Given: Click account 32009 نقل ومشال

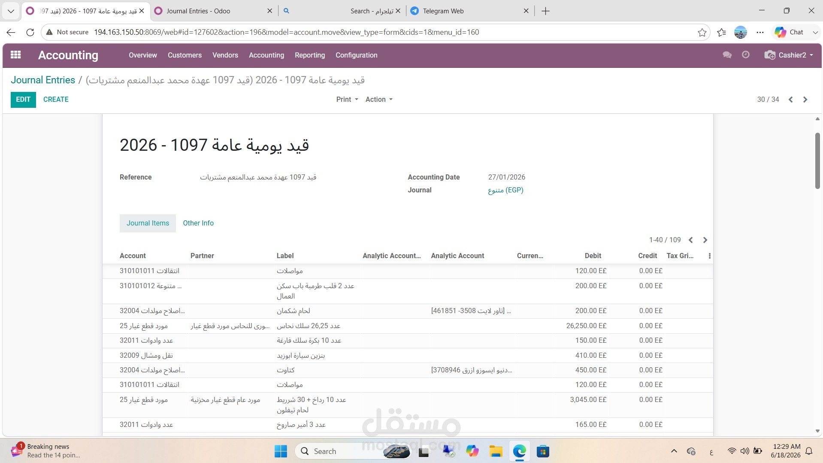Looking at the screenshot, I should coord(146,356).
